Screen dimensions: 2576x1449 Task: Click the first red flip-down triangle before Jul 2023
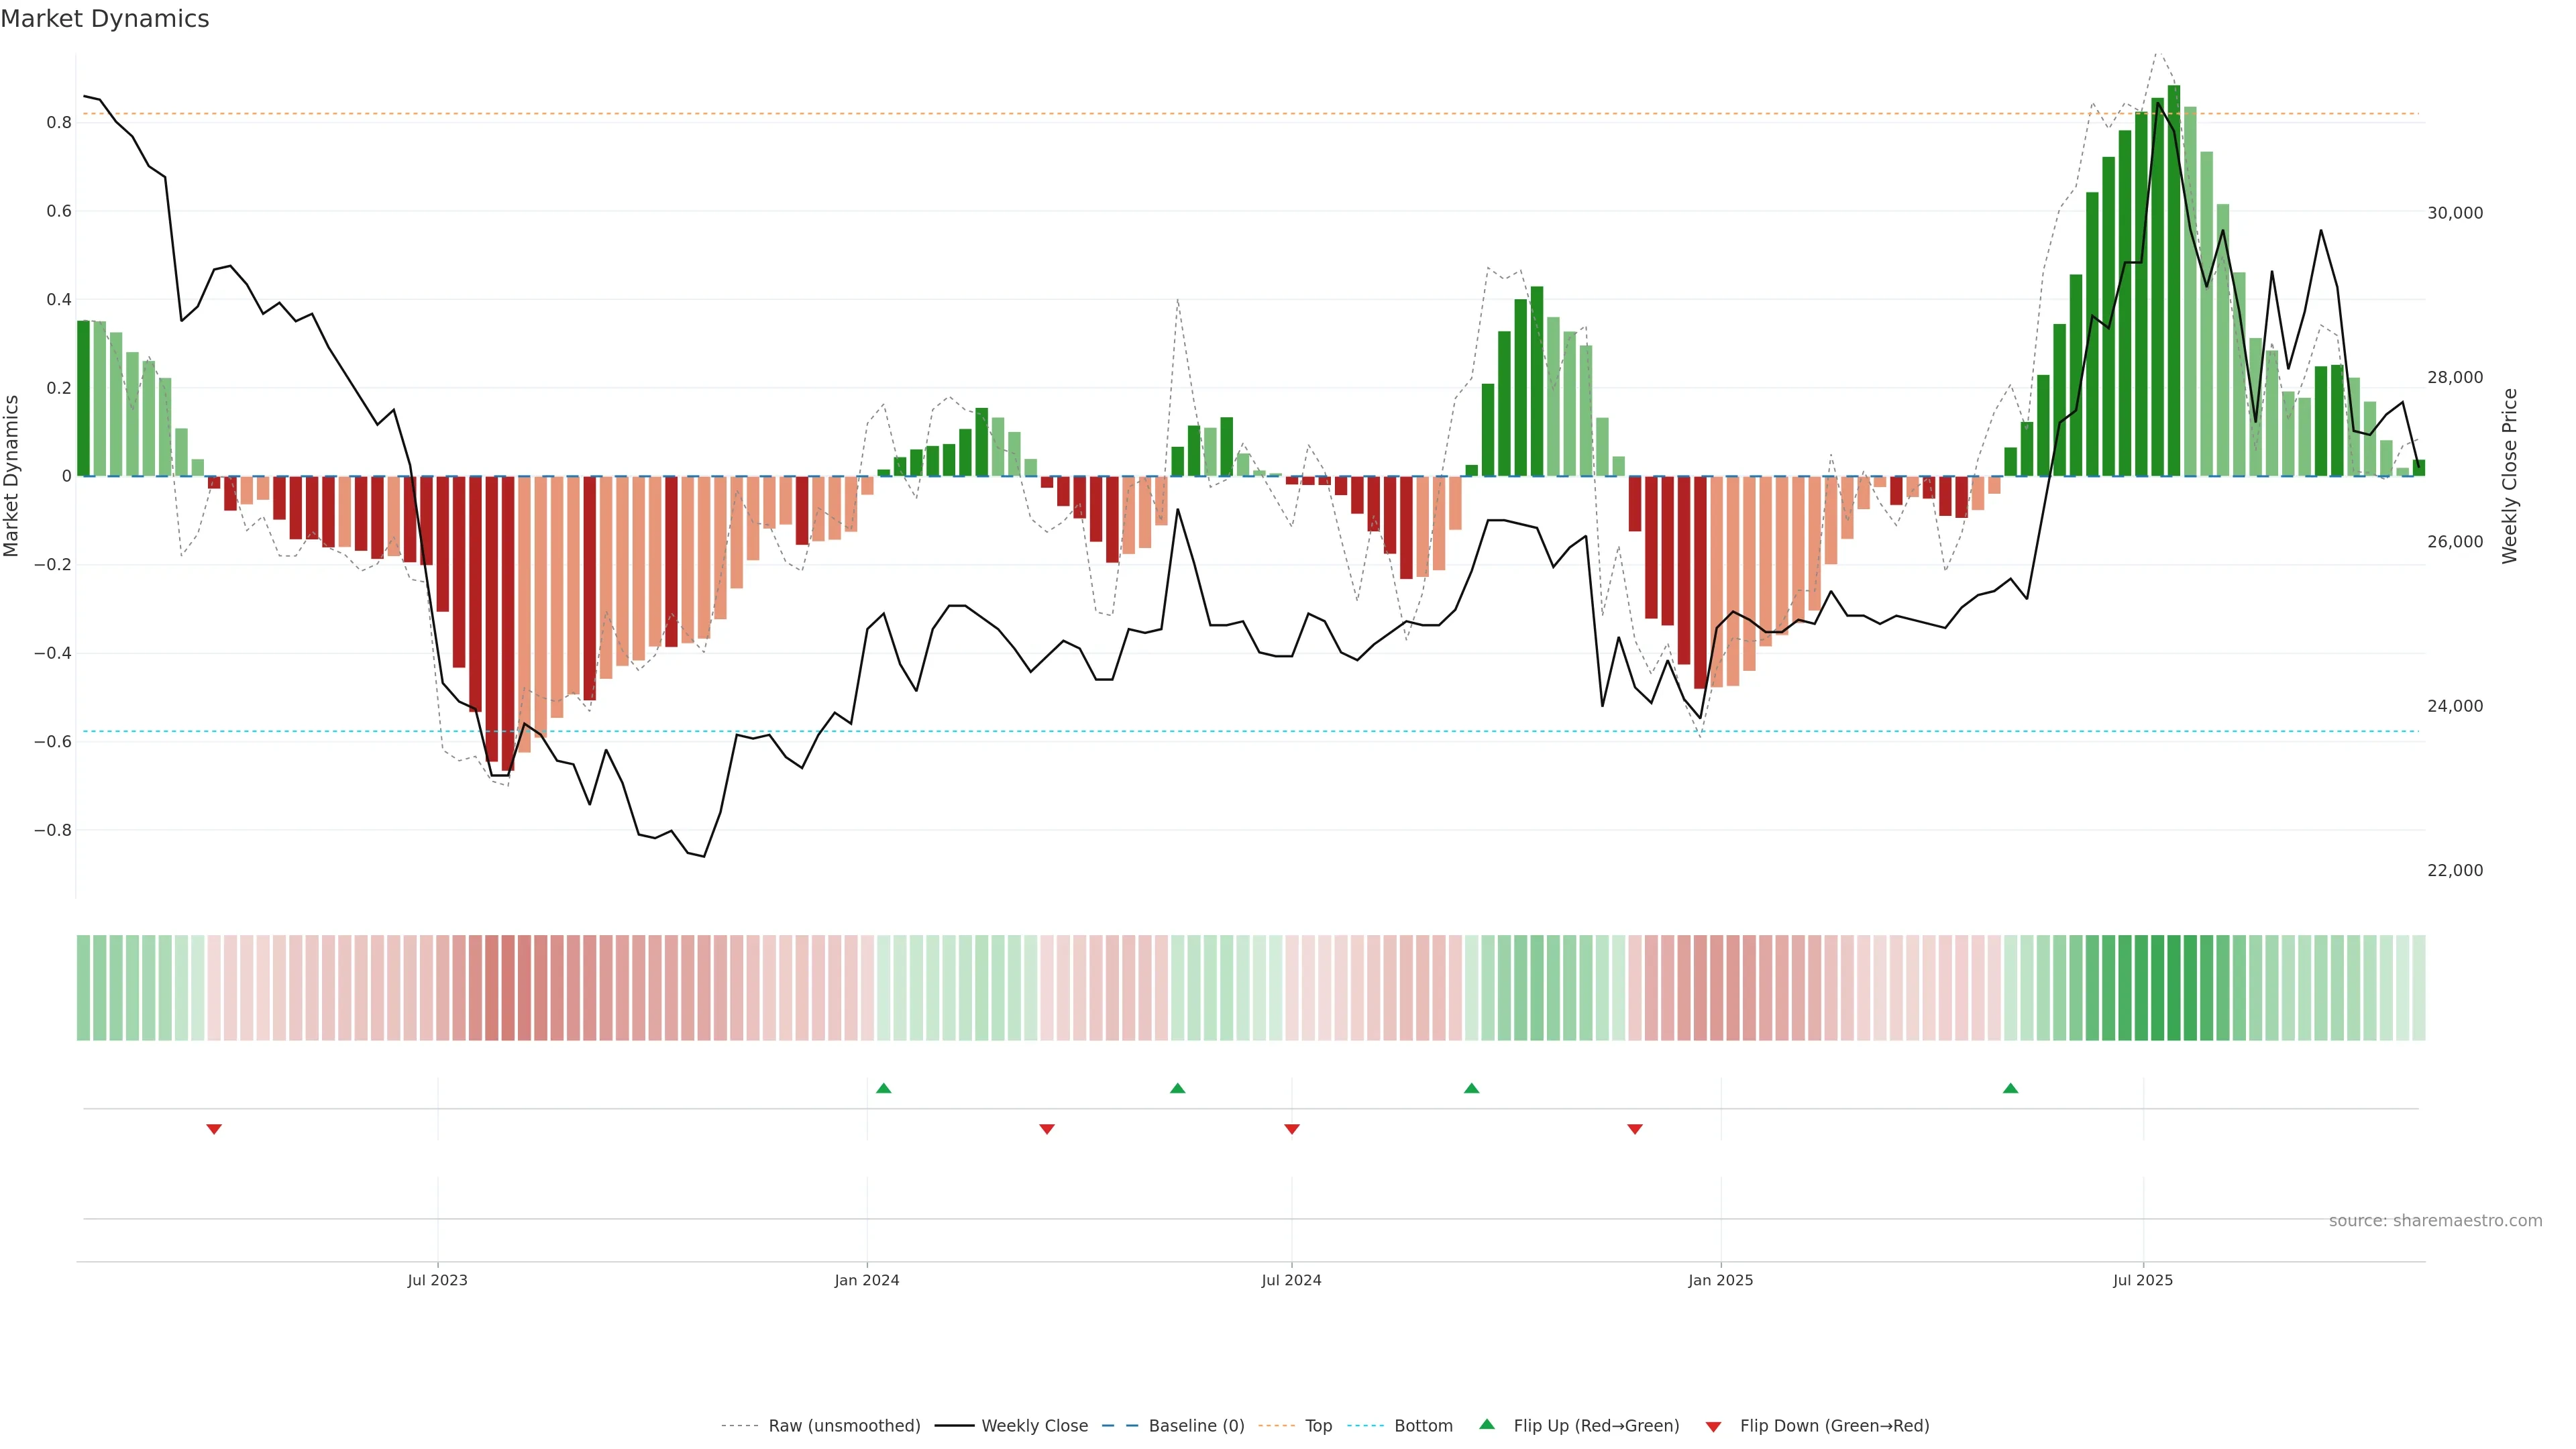(214, 1129)
